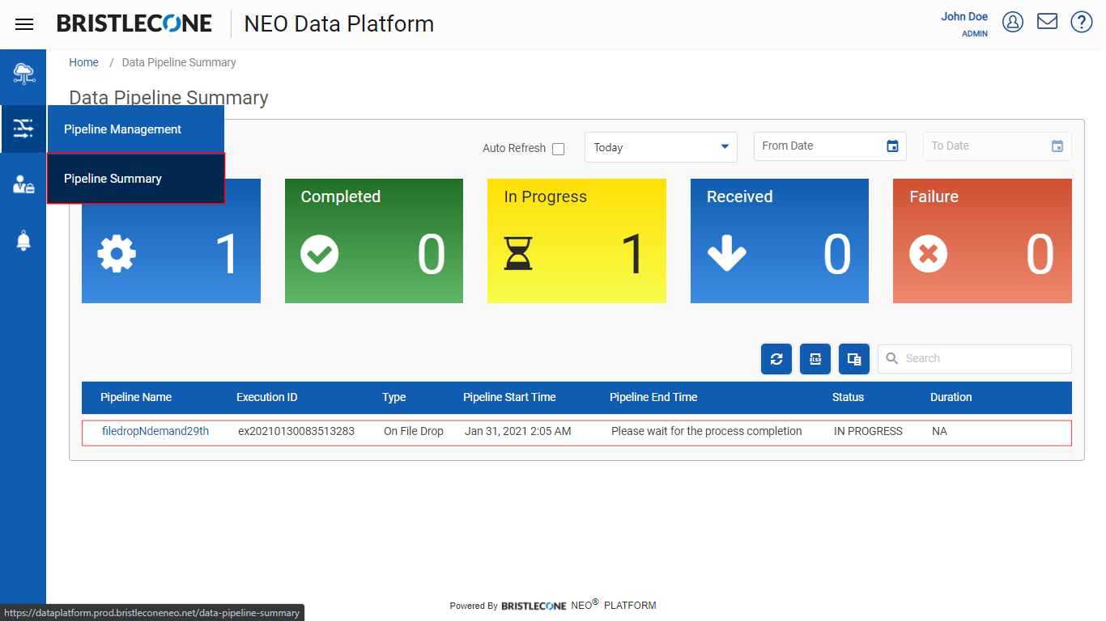Enable the Auto Refresh checkbox
This screenshot has width=1106, height=621.
pyautogui.click(x=558, y=149)
